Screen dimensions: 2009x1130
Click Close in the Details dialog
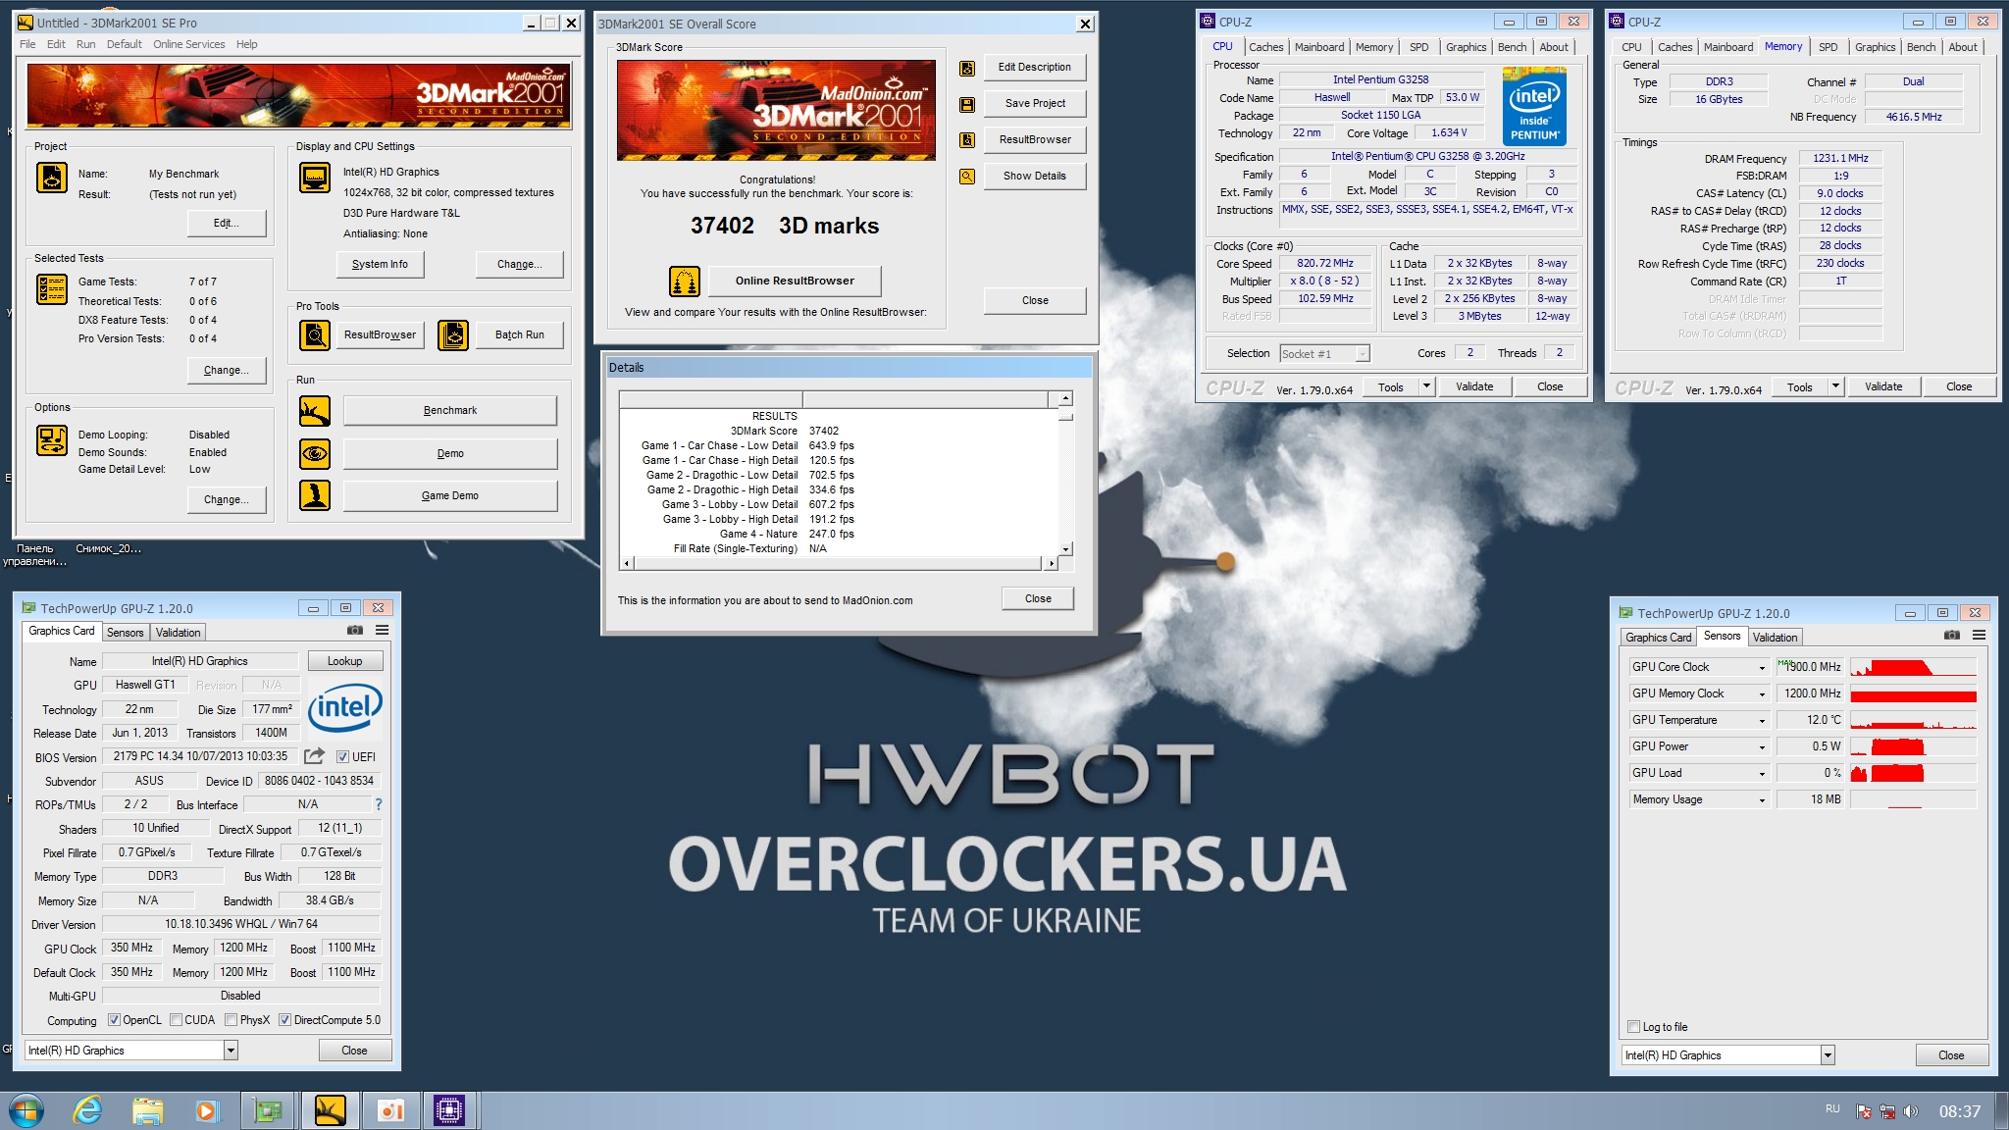[1038, 598]
